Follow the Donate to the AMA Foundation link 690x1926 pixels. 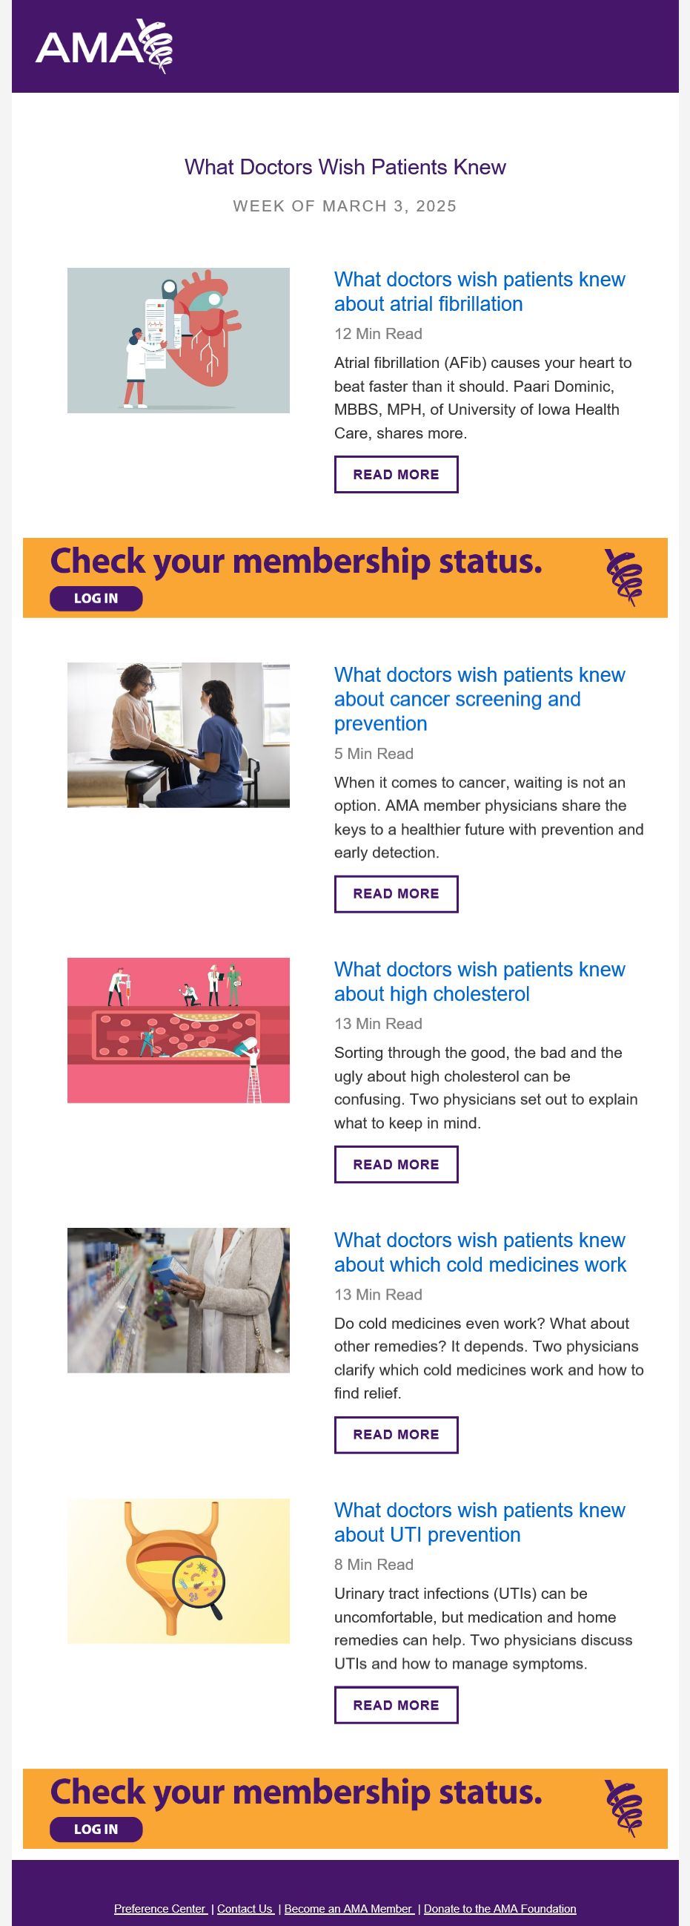click(x=500, y=1908)
